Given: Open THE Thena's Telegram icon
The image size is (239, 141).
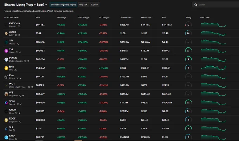Looking at the screenshot, I should [x=20, y=52].
